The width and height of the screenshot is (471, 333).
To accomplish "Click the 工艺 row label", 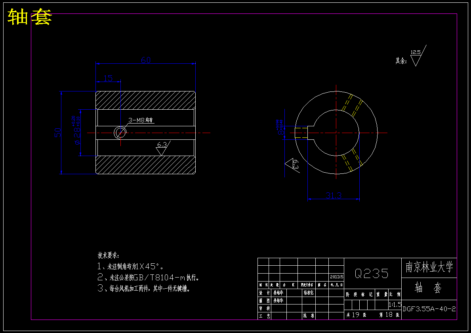I will point(265,316).
